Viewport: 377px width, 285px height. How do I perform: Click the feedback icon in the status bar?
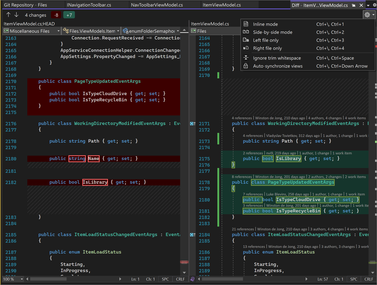(192, 279)
